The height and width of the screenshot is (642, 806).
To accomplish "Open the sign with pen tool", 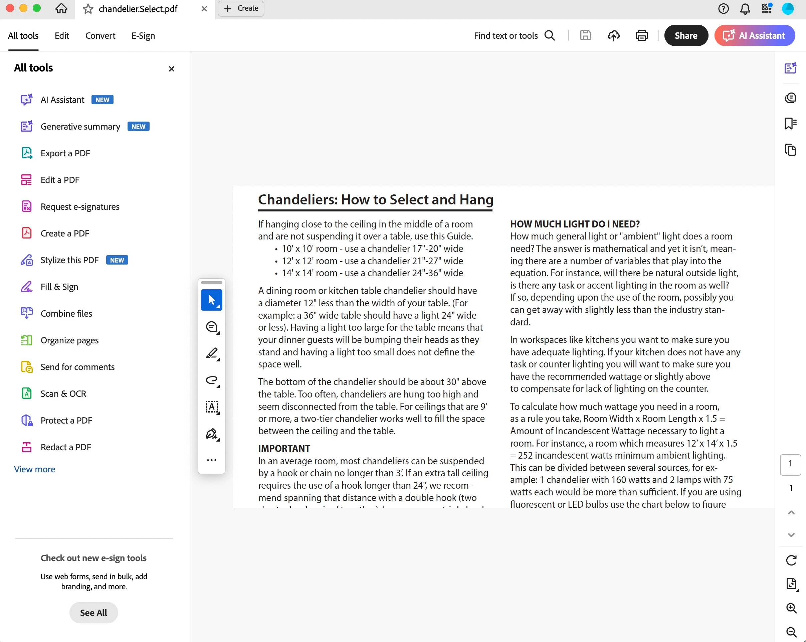I will point(212,434).
